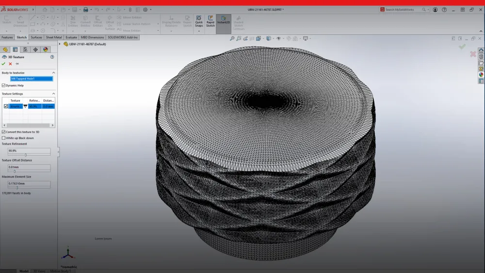Viewport: 485px width, 273px height.
Task: Open the Custom Properties task pane icon
Action: [481, 81]
